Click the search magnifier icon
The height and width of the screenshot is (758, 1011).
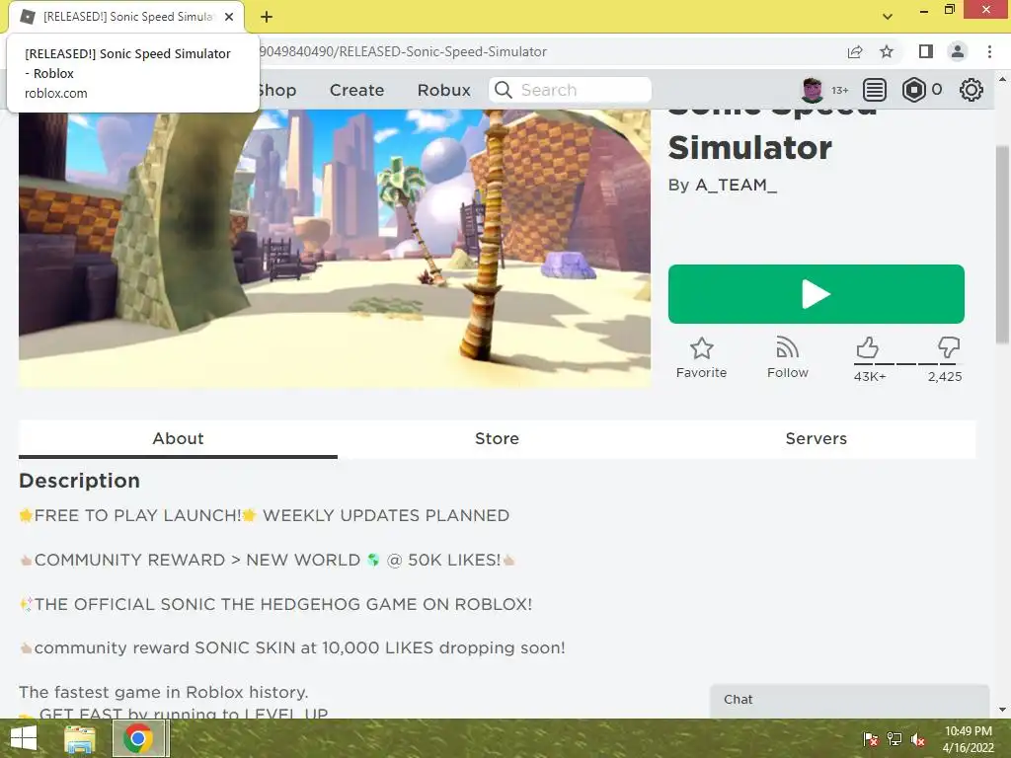pos(504,90)
